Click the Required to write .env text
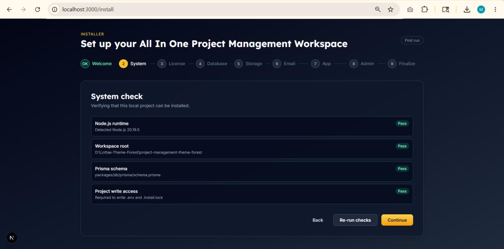This screenshot has height=249, width=504. (x=129, y=198)
